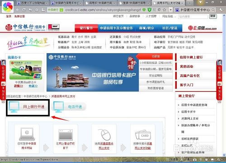Click the 详情>> details link under the card

(x=19, y=86)
